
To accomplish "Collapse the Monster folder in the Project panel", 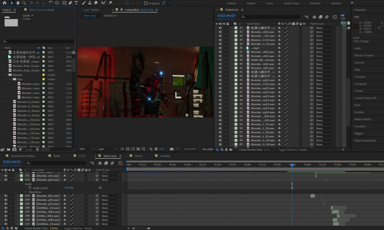I will (x=6, y=75).
